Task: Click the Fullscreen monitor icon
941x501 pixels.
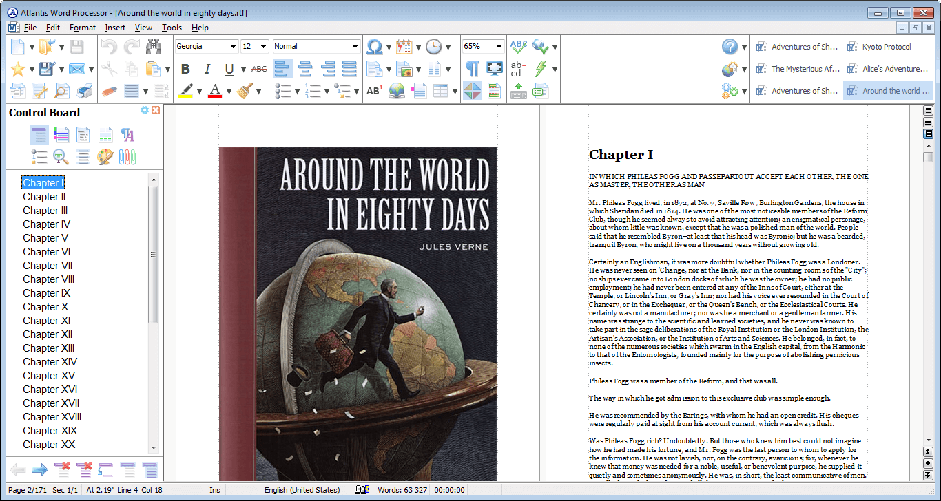Action: click(494, 69)
